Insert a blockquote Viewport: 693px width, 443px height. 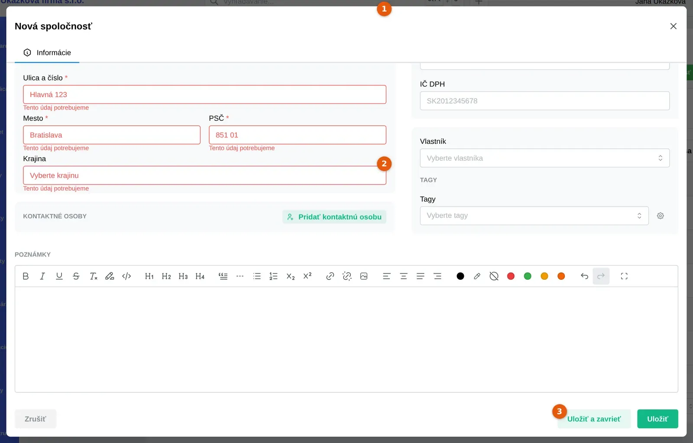coord(223,276)
